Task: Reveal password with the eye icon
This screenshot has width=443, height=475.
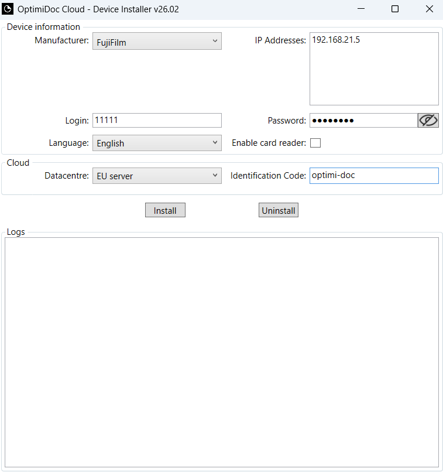Action: (428, 121)
